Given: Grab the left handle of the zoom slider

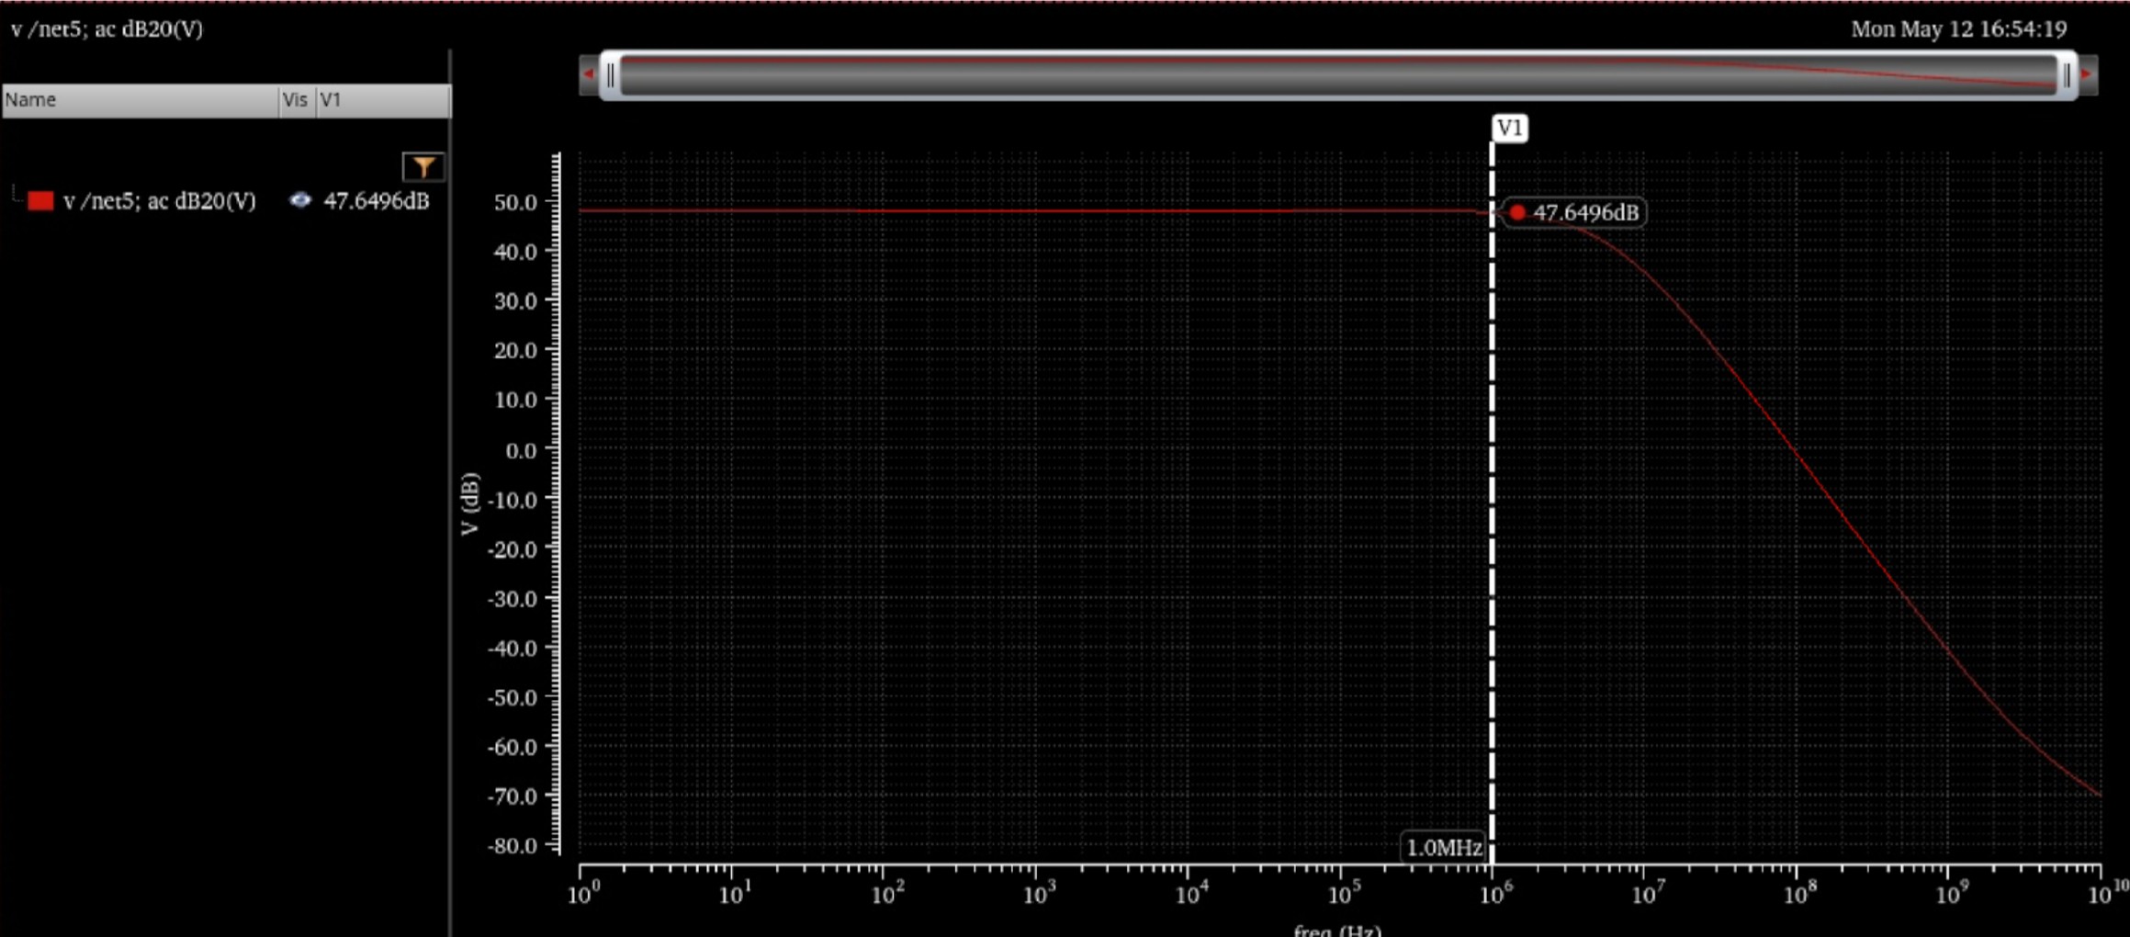Looking at the screenshot, I should 611,75.
